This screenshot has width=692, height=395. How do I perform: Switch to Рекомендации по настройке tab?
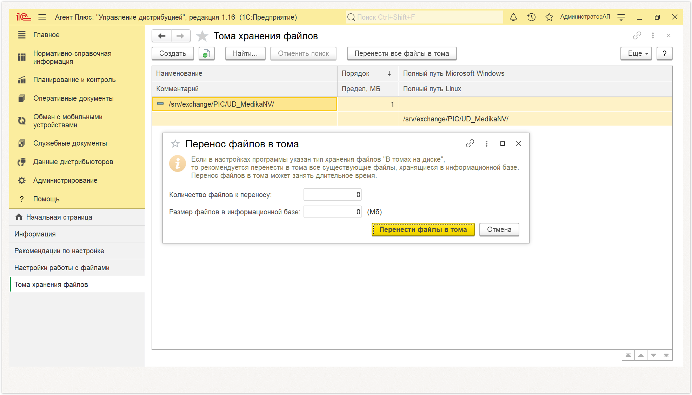pos(77,251)
